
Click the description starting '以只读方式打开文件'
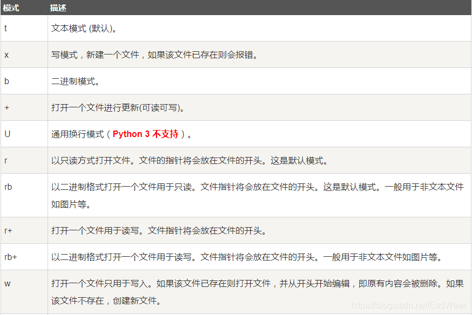click(190, 161)
